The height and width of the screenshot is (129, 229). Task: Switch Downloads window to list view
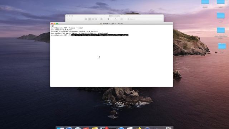(89, 19)
